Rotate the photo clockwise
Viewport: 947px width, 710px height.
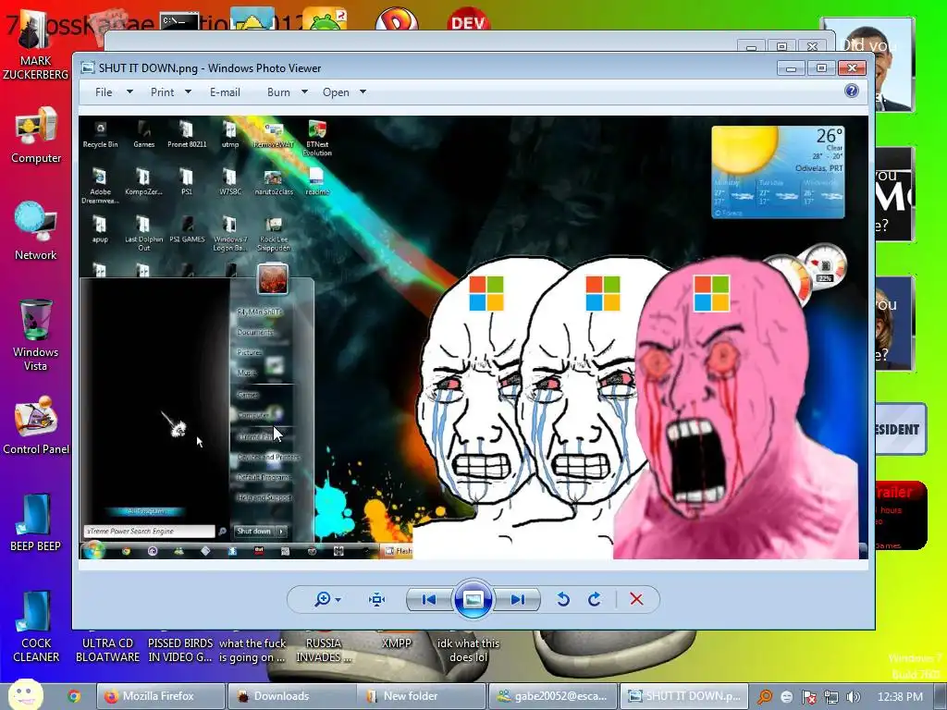coord(595,599)
